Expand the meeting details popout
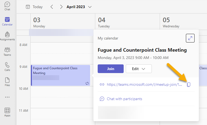Screen dimensions: 207x125 tap(190, 38)
